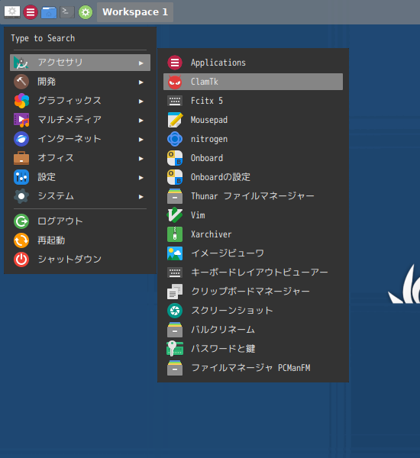Focus the Type to Search field

(x=80, y=38)
